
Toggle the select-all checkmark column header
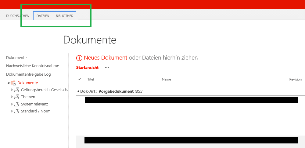tap(79, 79)
